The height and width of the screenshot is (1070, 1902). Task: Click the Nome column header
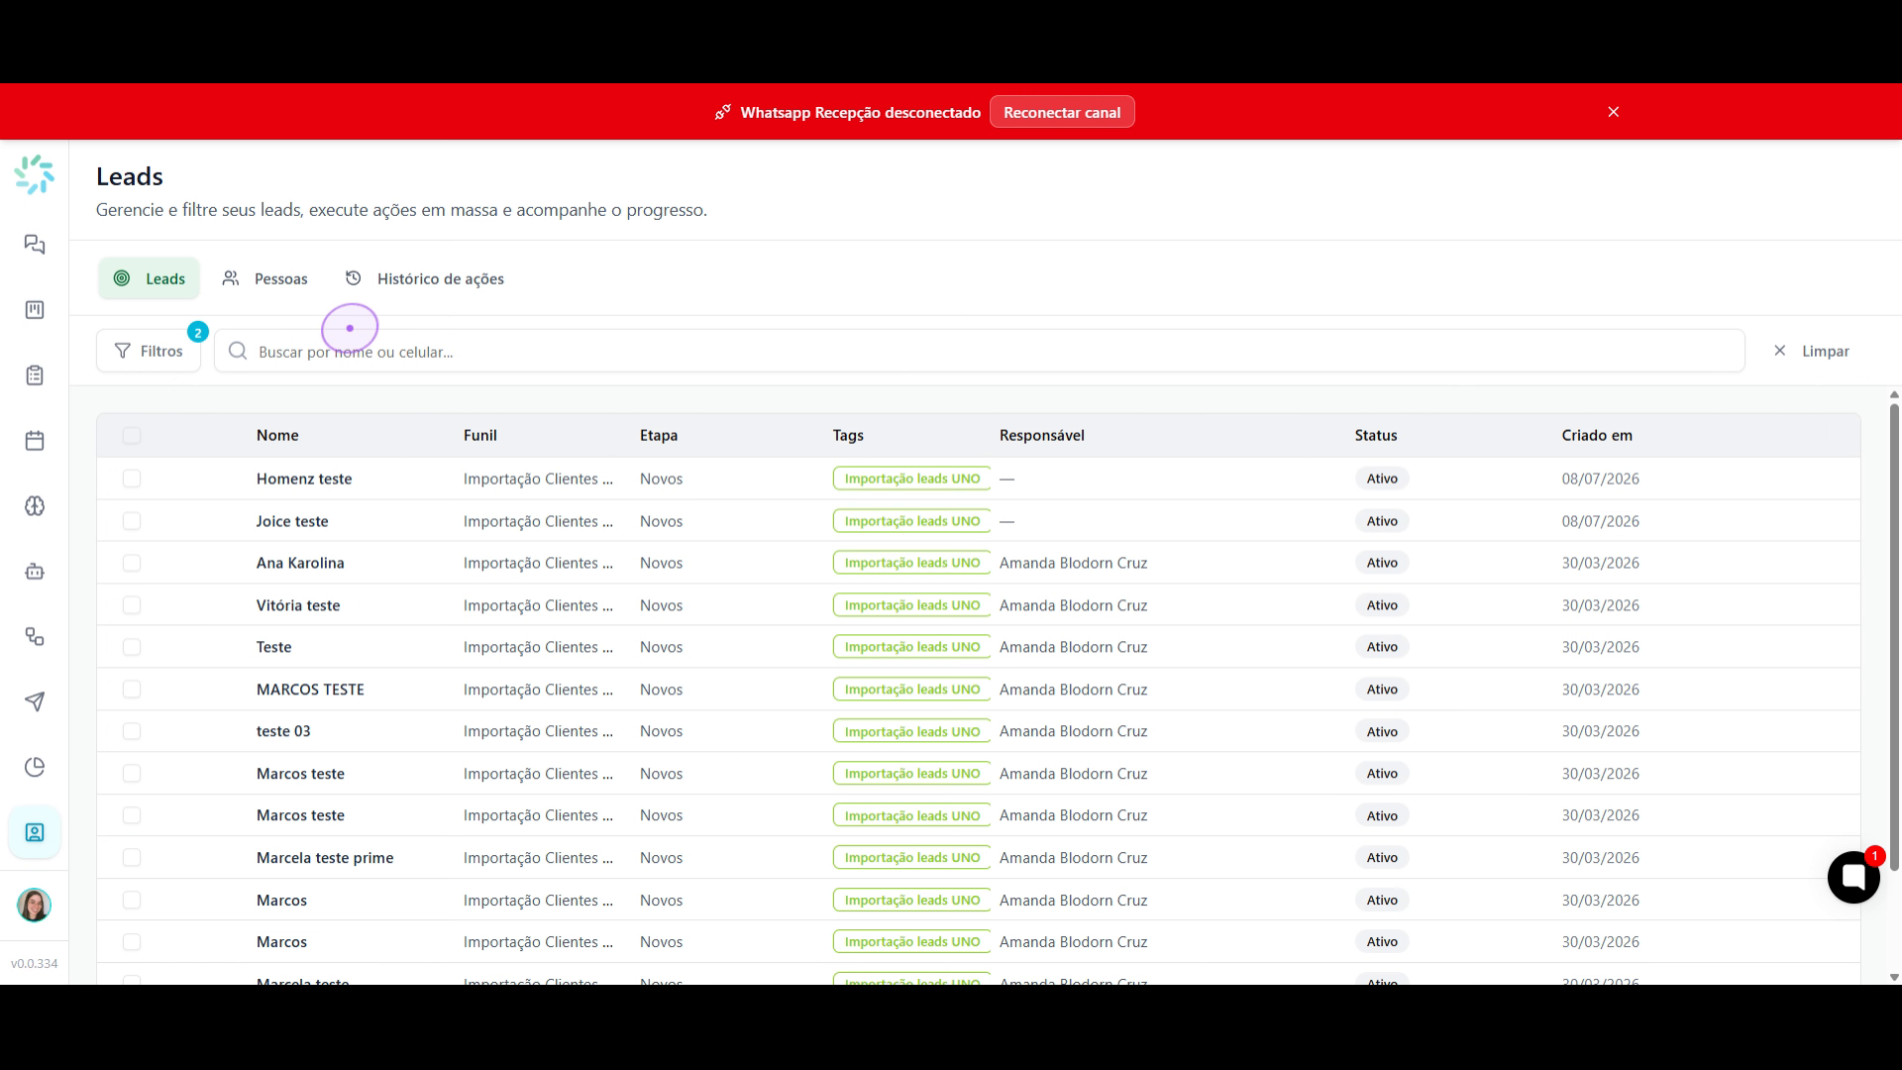(277, 435)
